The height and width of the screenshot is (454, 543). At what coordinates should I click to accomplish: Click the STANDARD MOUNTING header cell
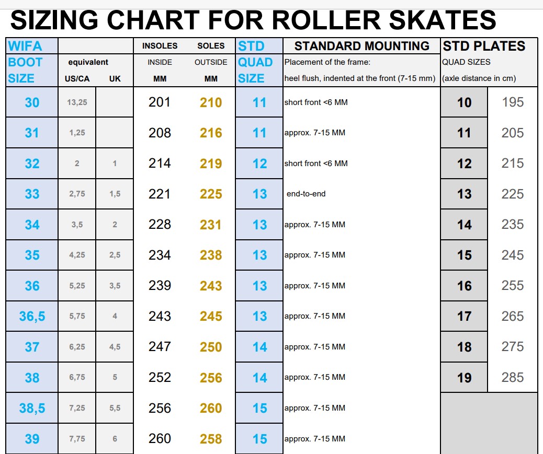point(361,46)
